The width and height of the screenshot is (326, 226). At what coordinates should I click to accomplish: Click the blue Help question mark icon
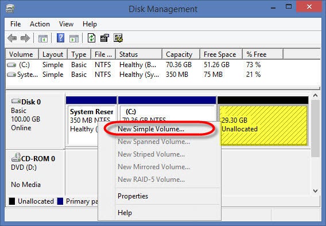coord(60,38)
